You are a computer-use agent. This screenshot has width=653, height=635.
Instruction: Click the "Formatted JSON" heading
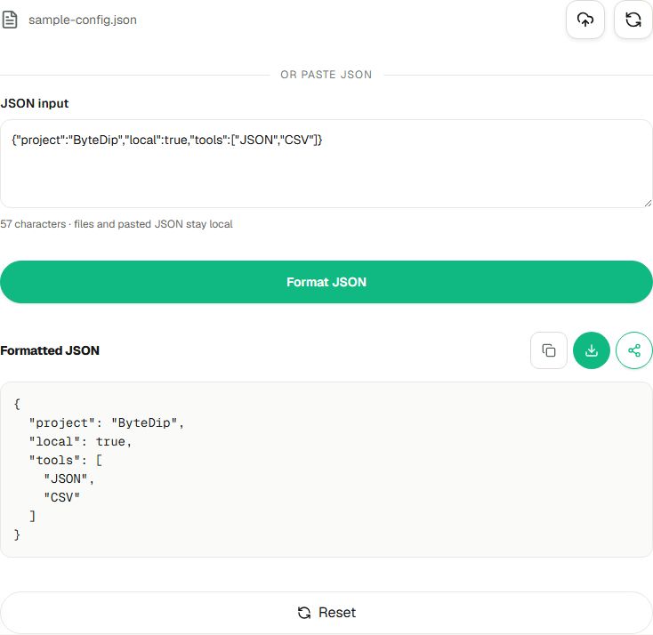(x=50, y=350)
